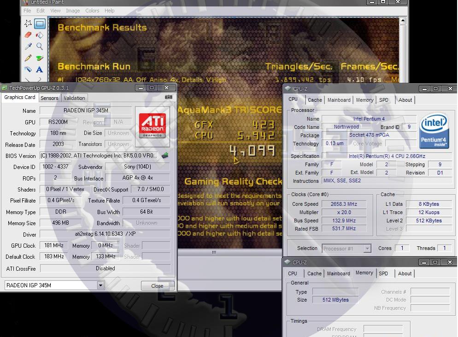458x337 pixels.
Task: Open the Edit menu in Paint
Action: pyautogui.click(x=41, y=11)
